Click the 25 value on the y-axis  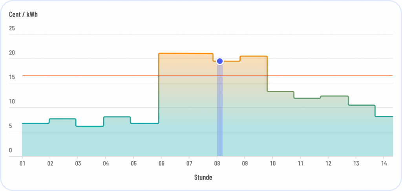click(x=12, y=29)
